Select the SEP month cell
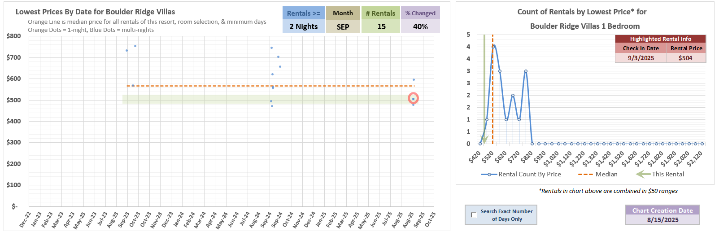 point(343,26)
